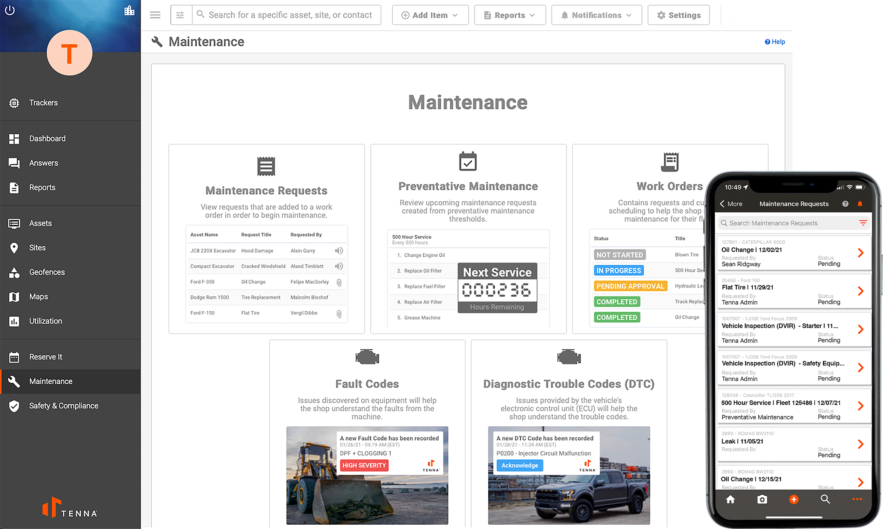Click the Safety & Compliance shield icon
This screenshot has width=883, height=529.
tap(14, 406)
